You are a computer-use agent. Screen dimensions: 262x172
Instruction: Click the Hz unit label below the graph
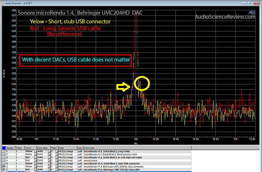click(135, 143)
